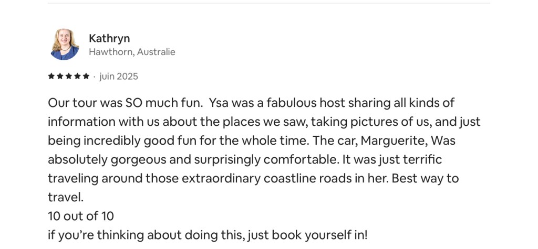
Task: Click the "10 out of 10" line
Action: pos(81,216)
